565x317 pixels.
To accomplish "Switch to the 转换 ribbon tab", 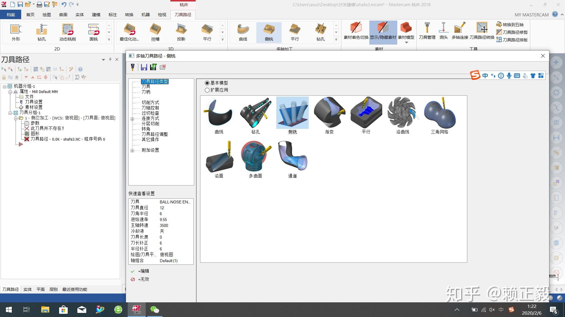I will tap(129, 14).
